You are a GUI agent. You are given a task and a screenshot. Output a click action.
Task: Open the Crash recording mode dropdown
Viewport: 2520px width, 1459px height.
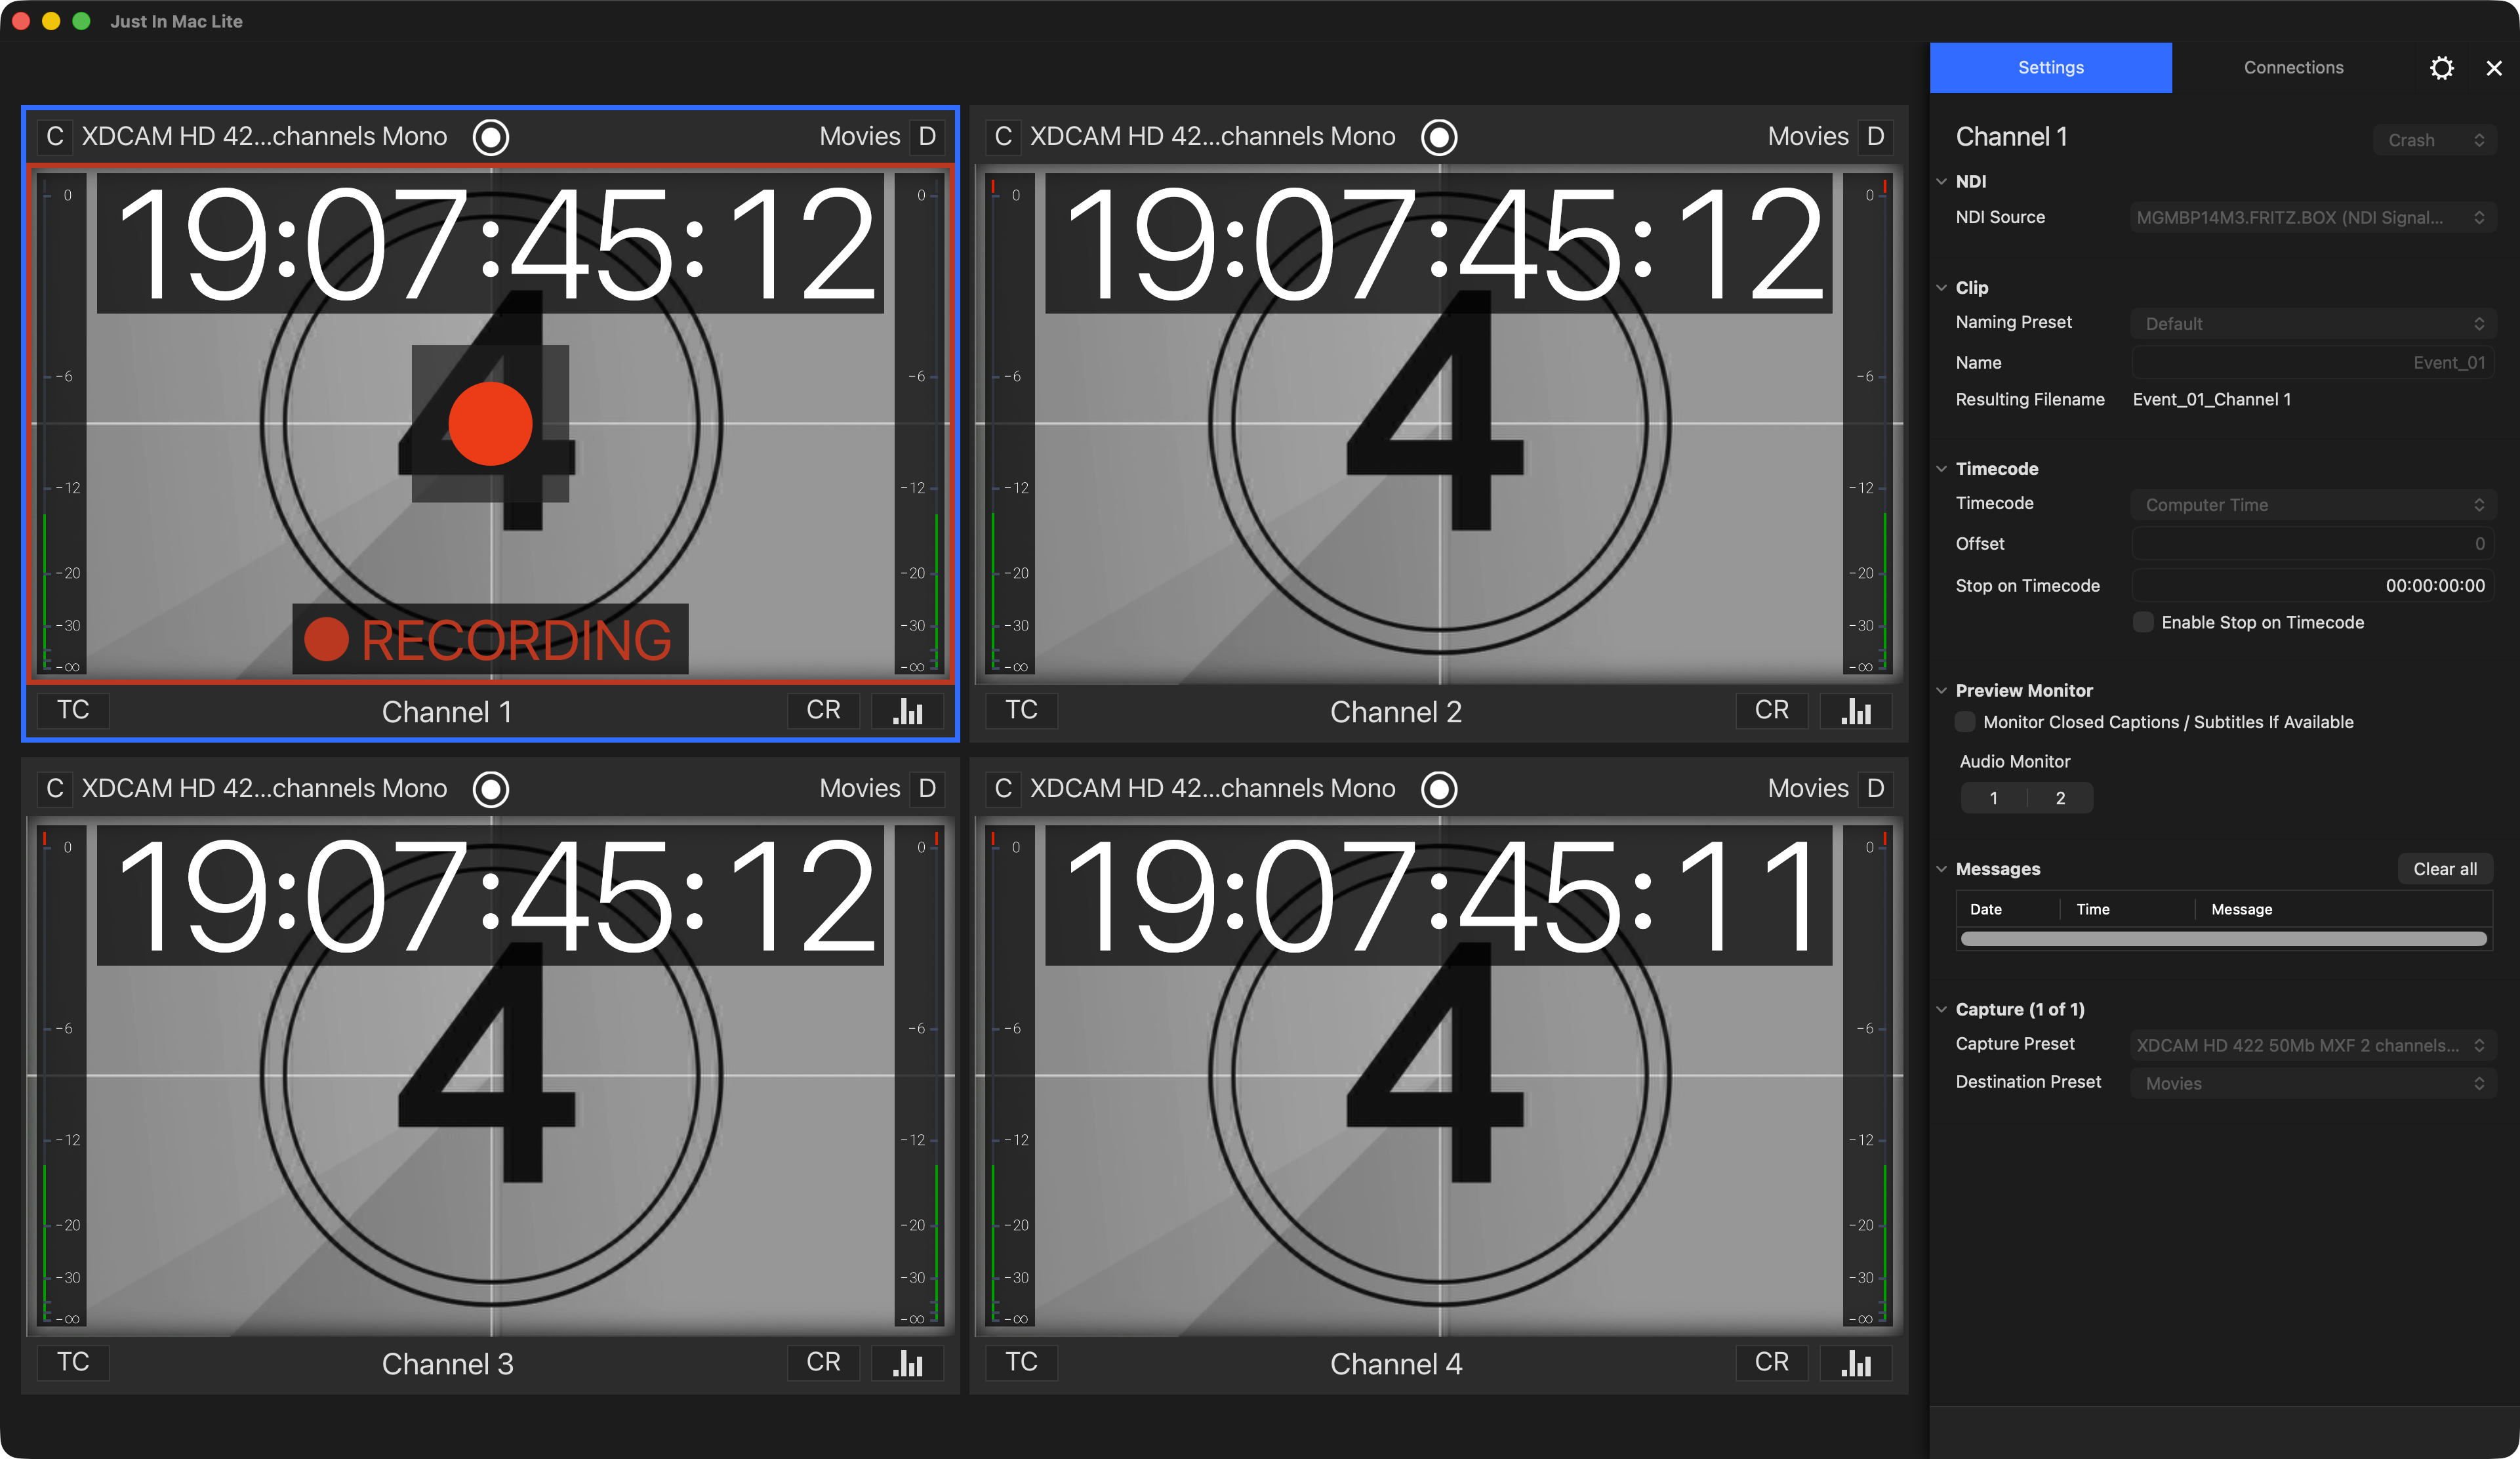[x=2434, y=140]
